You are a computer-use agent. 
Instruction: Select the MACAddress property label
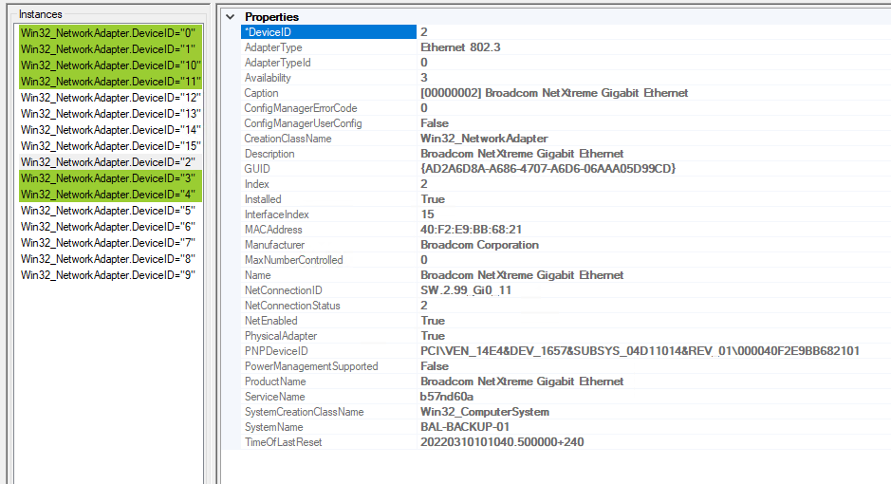(273, 230)
